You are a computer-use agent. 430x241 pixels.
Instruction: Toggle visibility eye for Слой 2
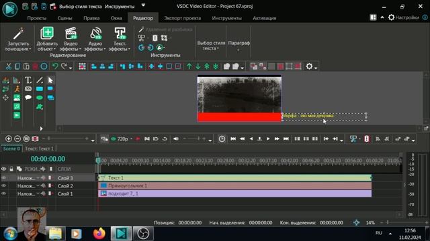[3, 186]
